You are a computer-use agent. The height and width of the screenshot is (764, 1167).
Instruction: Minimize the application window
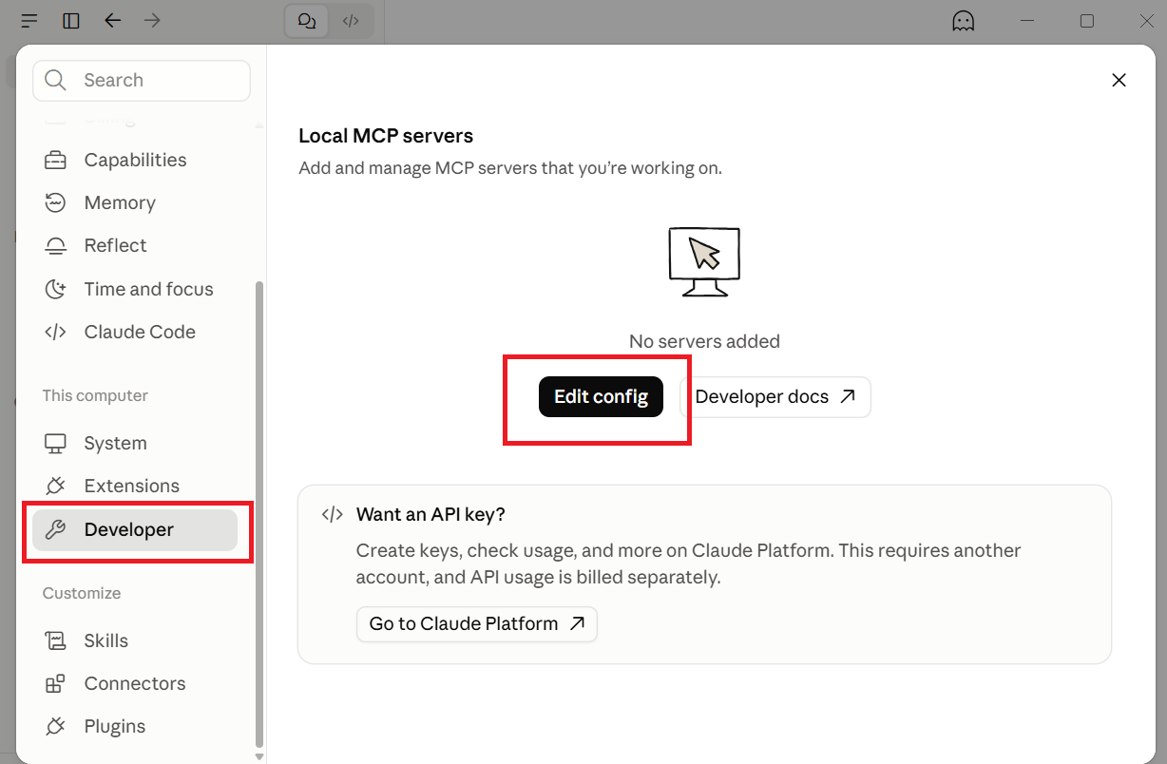pyautogui.click(x=1027, y=21)
